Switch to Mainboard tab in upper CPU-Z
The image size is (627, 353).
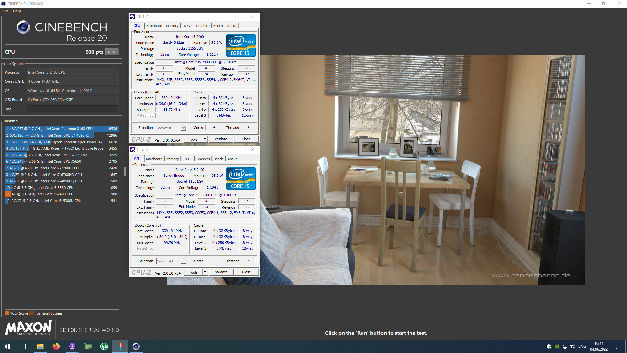(x=154, y=26)
